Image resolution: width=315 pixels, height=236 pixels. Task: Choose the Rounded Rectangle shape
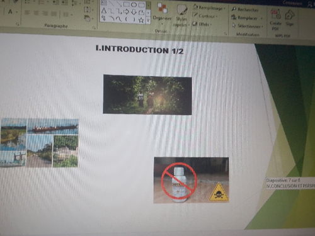tap(141, 4)
